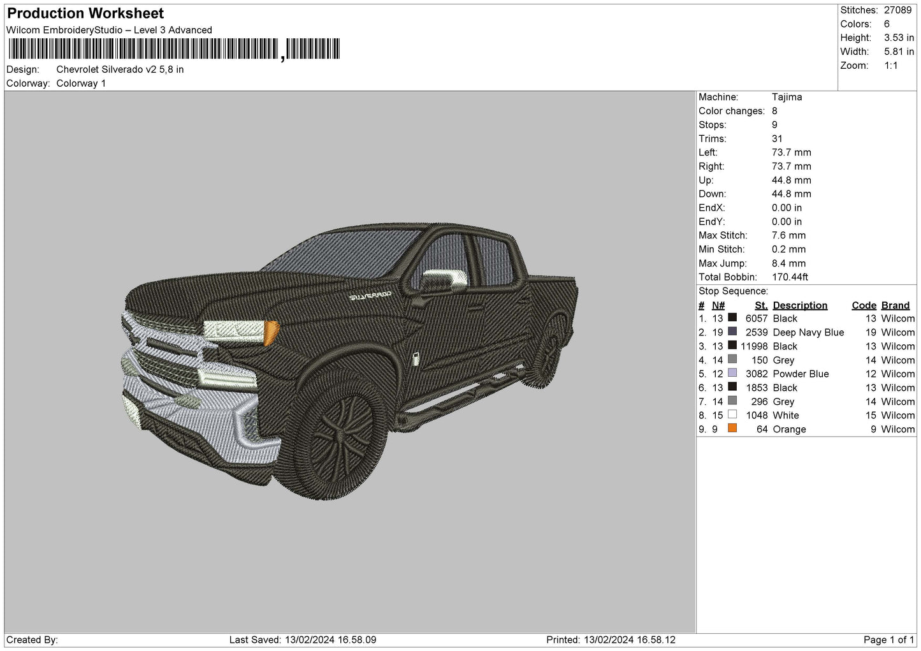Viewport: 921px width, 651px height.
Task: Click the 'Stop Sequence:' heading
Action: point(733,291)
